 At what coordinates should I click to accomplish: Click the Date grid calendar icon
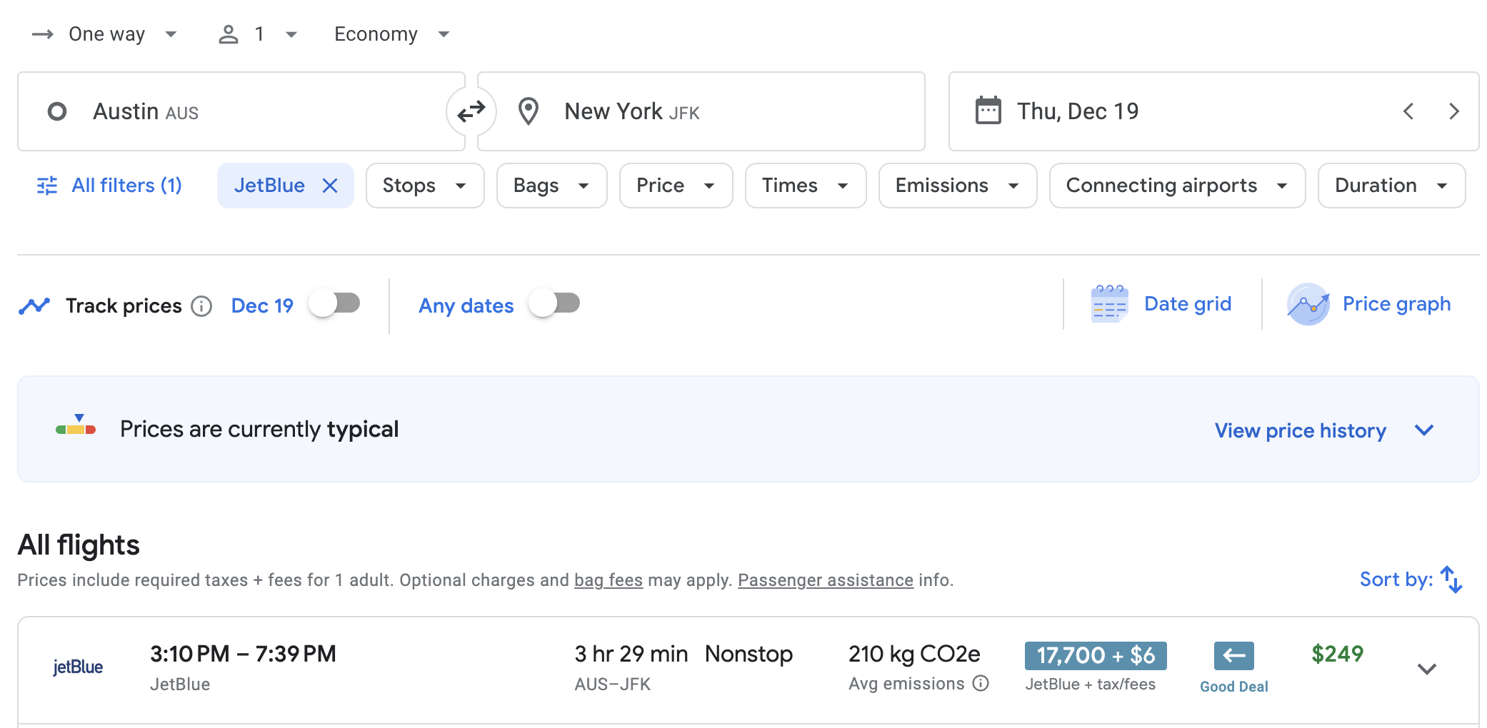1109,304
